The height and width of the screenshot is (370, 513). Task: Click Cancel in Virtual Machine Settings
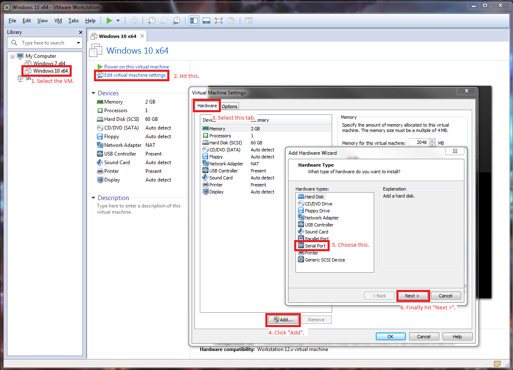424,337
